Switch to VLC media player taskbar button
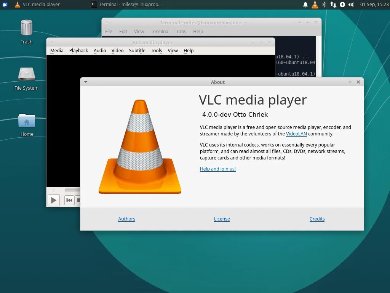The image size is (390, 293). [37, 5]
